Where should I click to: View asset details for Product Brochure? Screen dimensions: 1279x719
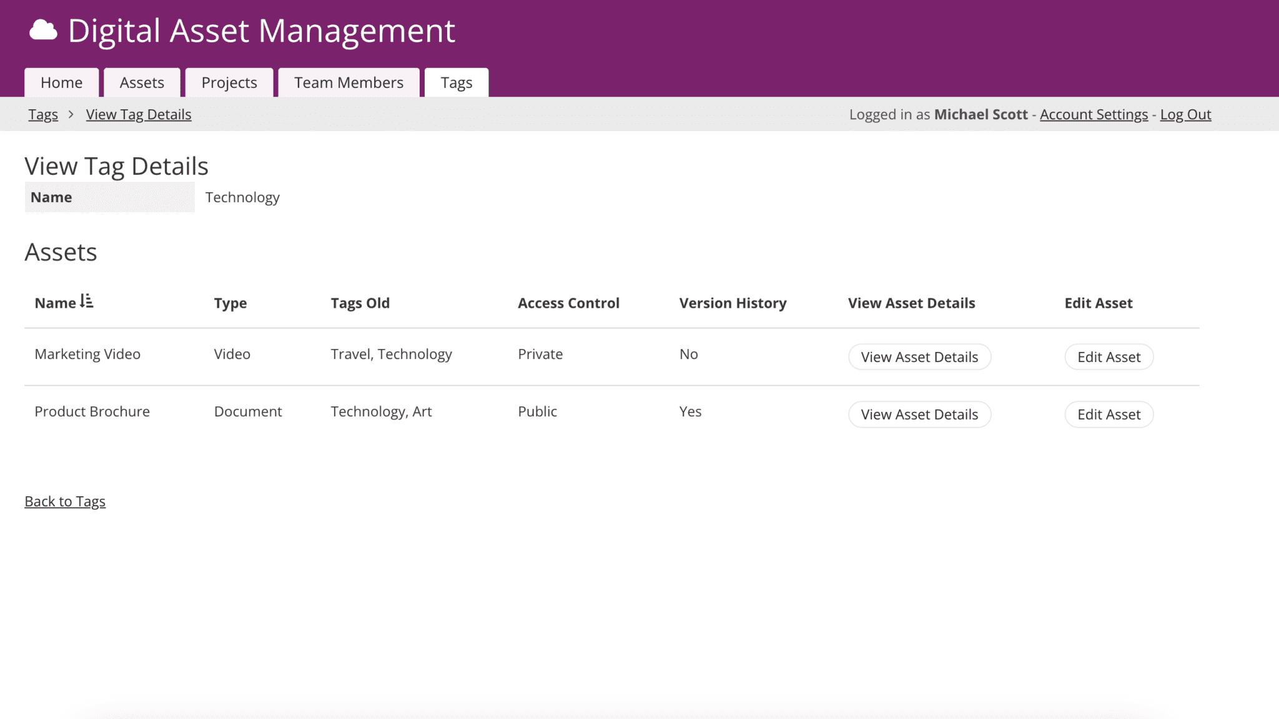[x=919, y=414]
